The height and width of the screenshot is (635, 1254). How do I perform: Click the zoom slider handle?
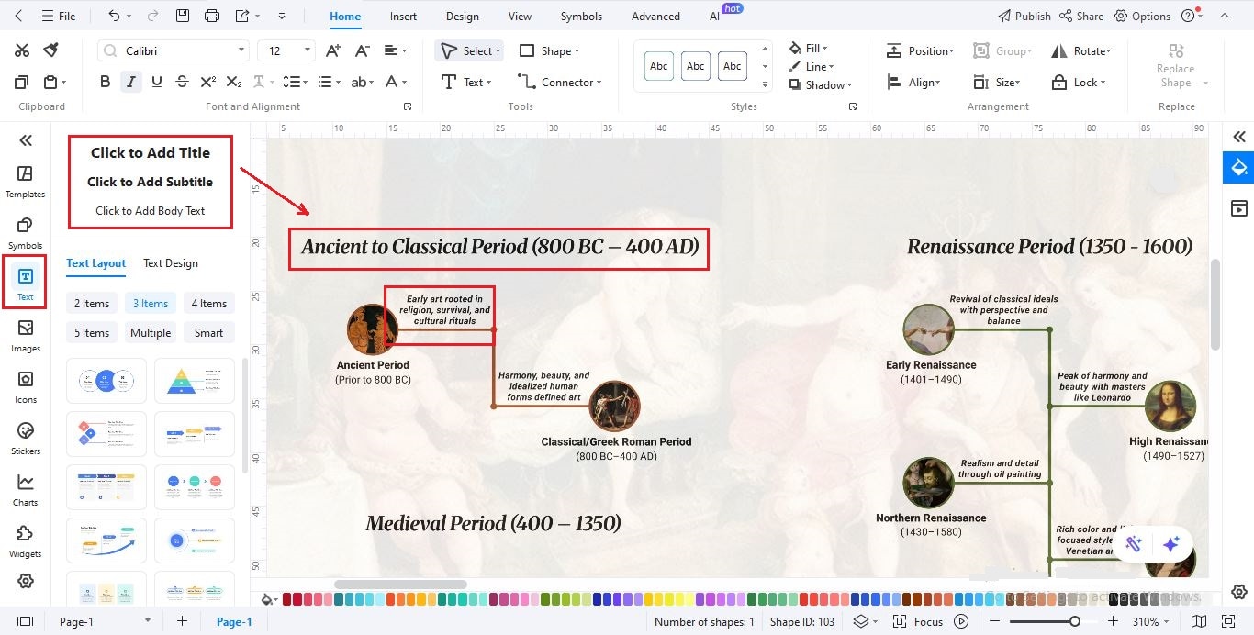click(x=1075, y=621)
